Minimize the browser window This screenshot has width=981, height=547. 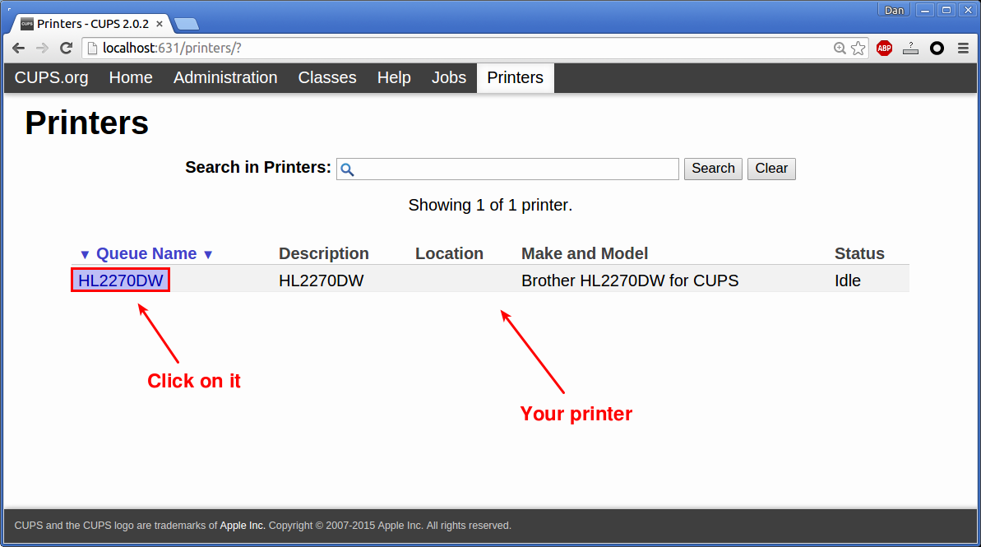(x=925, y=10)
